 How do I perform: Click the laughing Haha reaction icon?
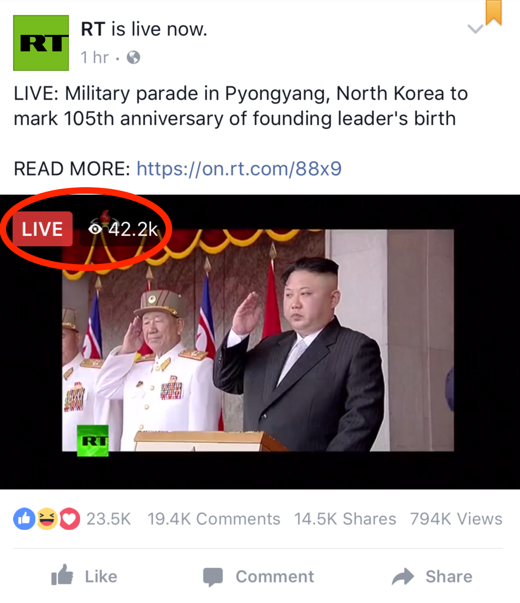point(47,519)
